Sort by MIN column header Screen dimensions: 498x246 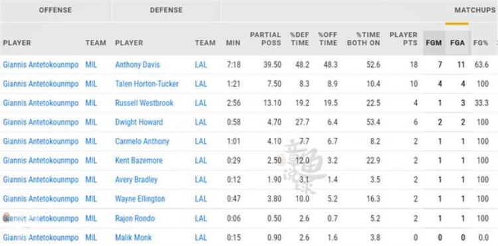[233, 43]
